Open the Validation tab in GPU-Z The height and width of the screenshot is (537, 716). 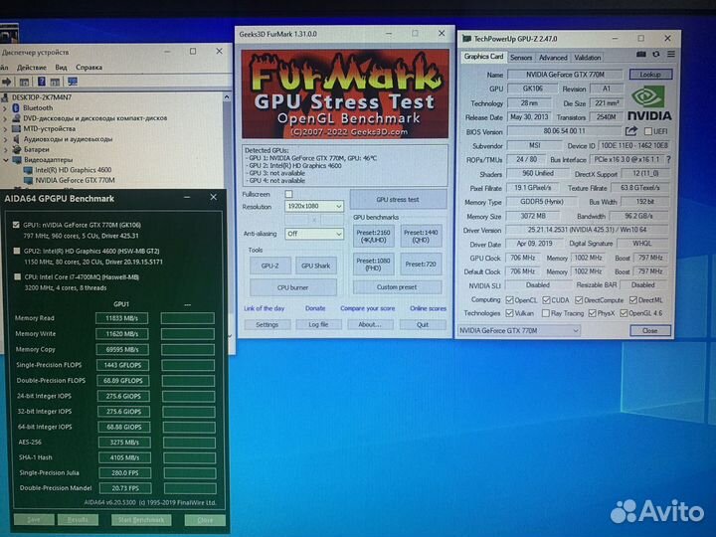[x=588, y=58]
